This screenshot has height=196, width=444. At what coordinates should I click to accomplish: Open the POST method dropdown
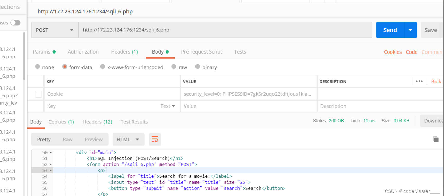(x=55, y=30)
